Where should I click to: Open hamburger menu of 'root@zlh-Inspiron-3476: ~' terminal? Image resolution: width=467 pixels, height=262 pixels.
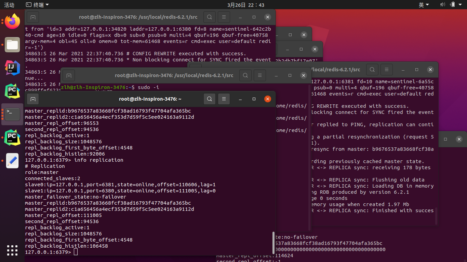point(224,99)
